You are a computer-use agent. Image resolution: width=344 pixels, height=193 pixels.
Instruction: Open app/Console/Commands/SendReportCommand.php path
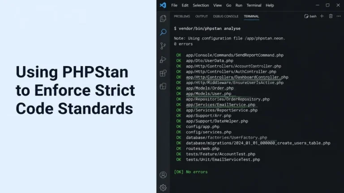coord(235,55)
